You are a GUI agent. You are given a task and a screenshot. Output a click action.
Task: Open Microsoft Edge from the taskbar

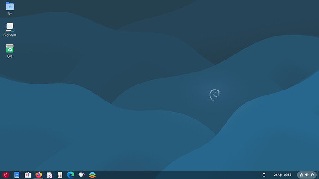tap(71, 175)
